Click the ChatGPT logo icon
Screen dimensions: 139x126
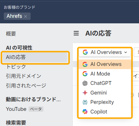tap(85, 83)
